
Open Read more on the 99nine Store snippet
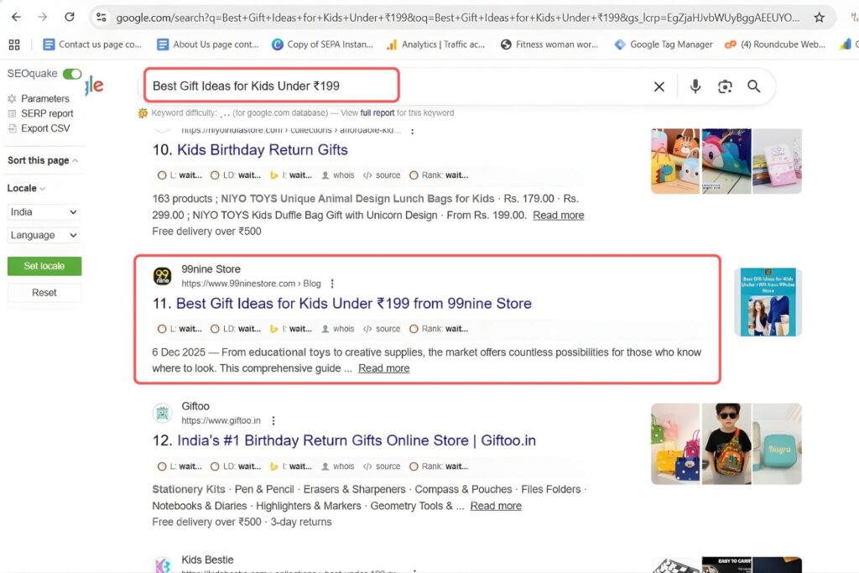[x=383, y=367]
